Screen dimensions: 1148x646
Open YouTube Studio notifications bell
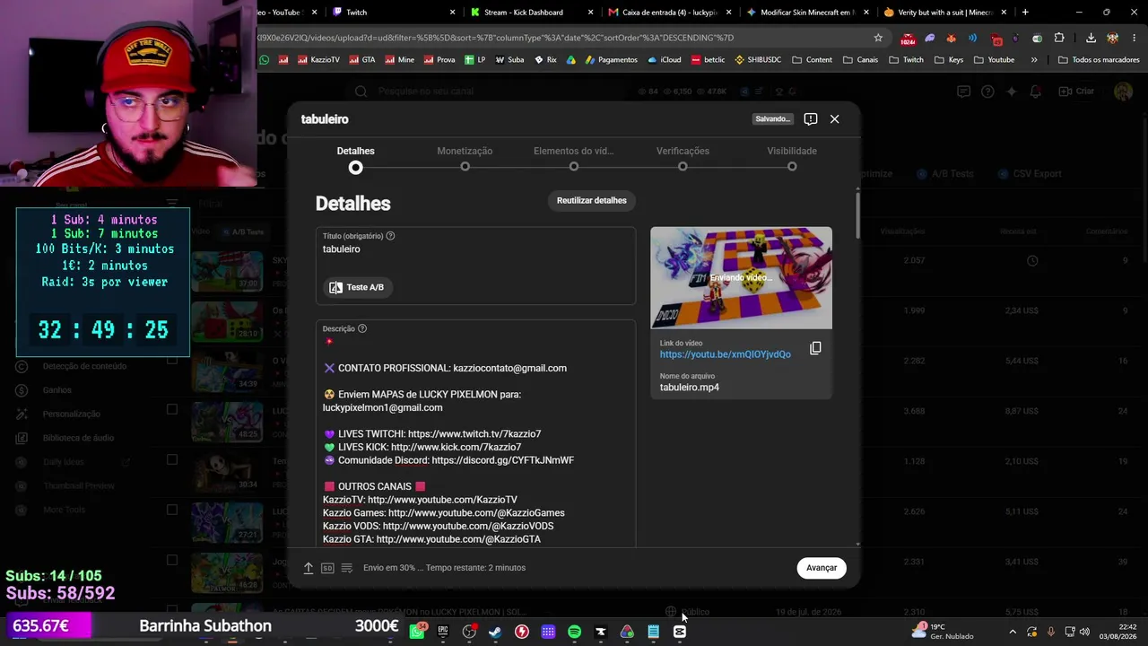tap(1035, 92)
